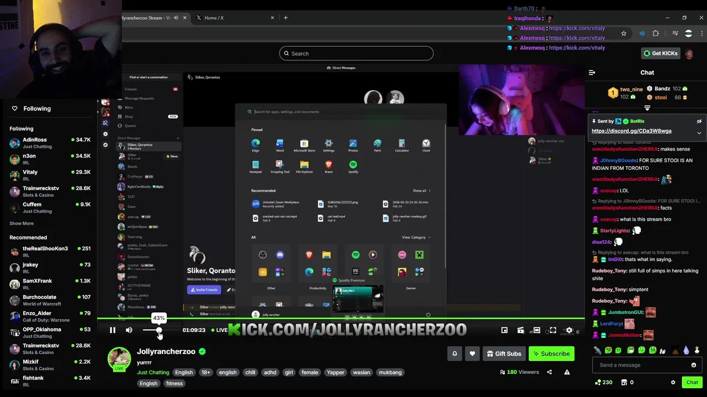The height and width of the screenshot is (397, 707).
Task: Open browser extensions puzzle icon
Action: [x=656, y=34]
